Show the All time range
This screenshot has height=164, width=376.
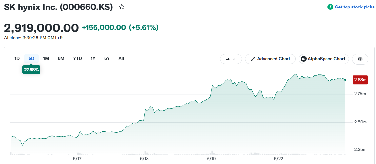[x=121, y=58]
